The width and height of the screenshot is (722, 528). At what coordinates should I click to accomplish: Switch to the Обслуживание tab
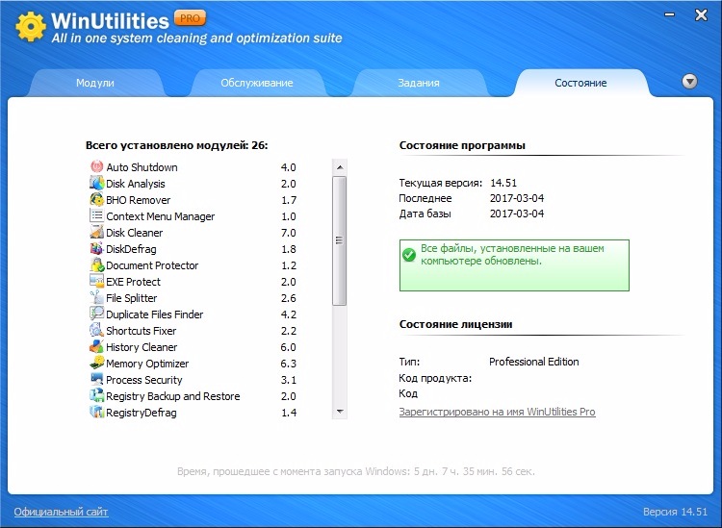[256, 83]
